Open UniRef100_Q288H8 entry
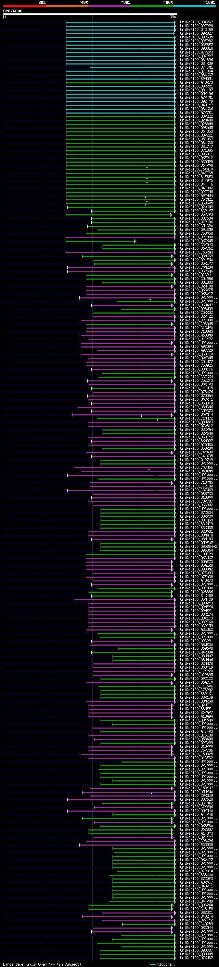 [196, 124]
